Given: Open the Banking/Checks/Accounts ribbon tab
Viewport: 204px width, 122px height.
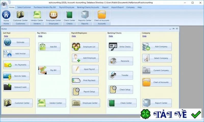Looking at the screenshot, I should [x=88, y=7].
